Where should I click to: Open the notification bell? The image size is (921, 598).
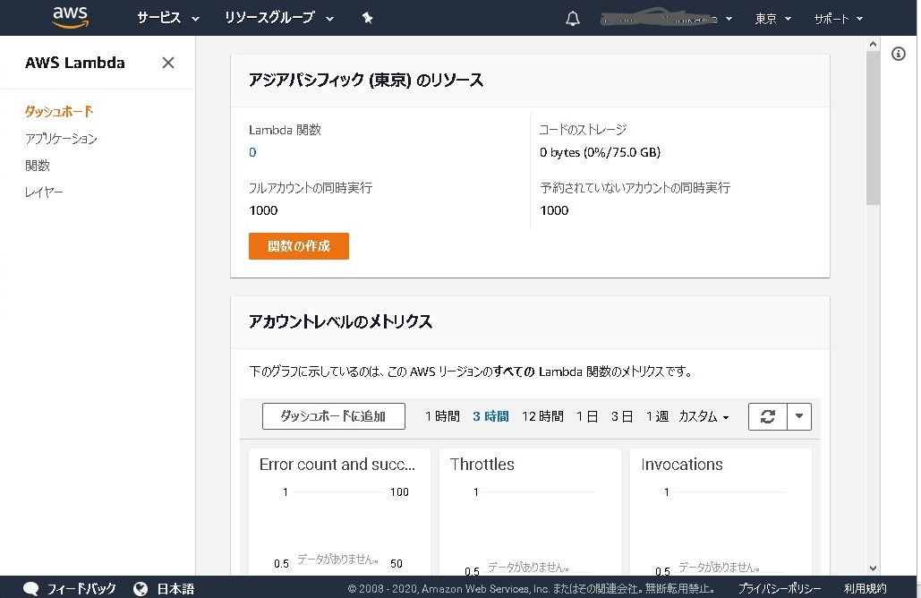[x=572, y=16]
